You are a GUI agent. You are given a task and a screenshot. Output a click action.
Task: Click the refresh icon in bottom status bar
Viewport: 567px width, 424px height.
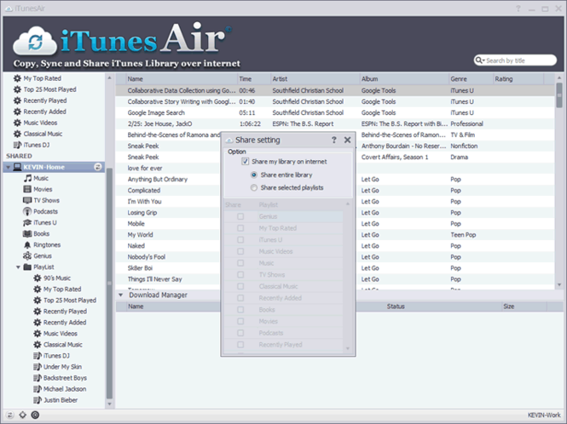pos(10,415)
